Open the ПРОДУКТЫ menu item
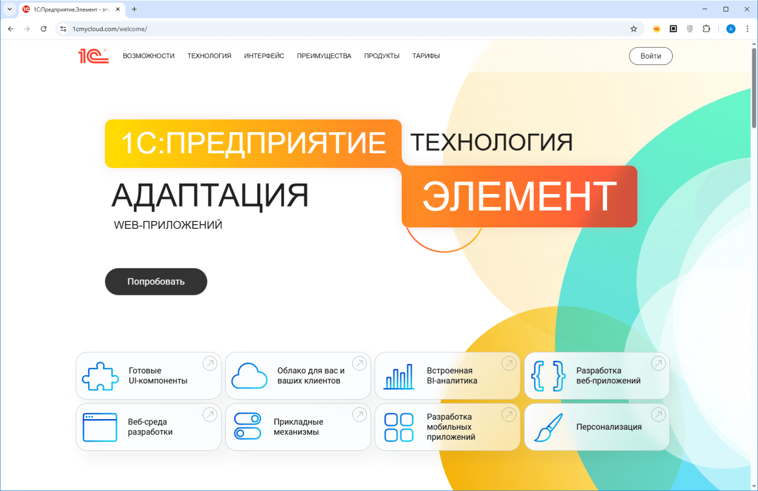Screen dimensions: 758x491 [x=382, y=56]
